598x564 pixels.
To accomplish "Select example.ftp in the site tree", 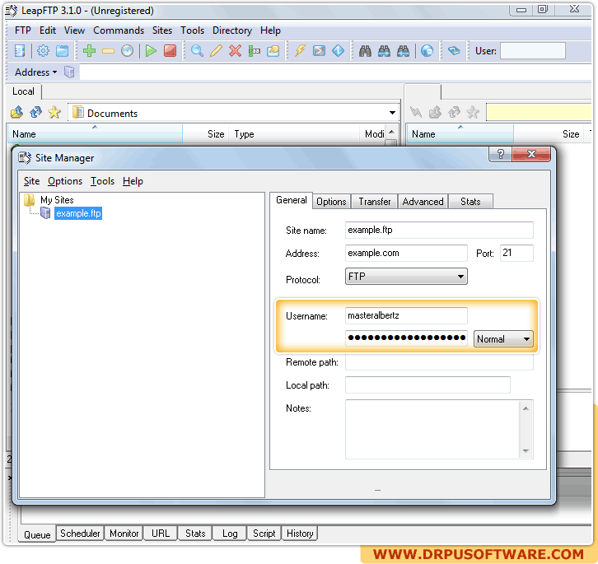I will coord(78,213).
